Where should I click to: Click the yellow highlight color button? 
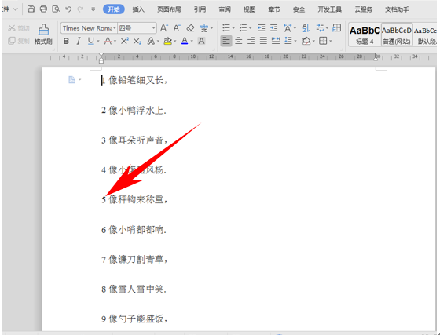click(168, 41)
